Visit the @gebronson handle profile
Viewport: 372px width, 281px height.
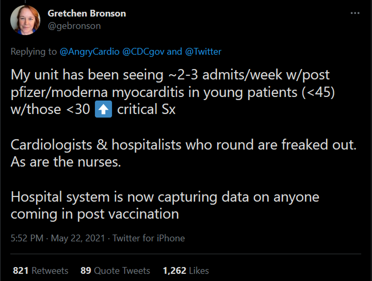74,26
